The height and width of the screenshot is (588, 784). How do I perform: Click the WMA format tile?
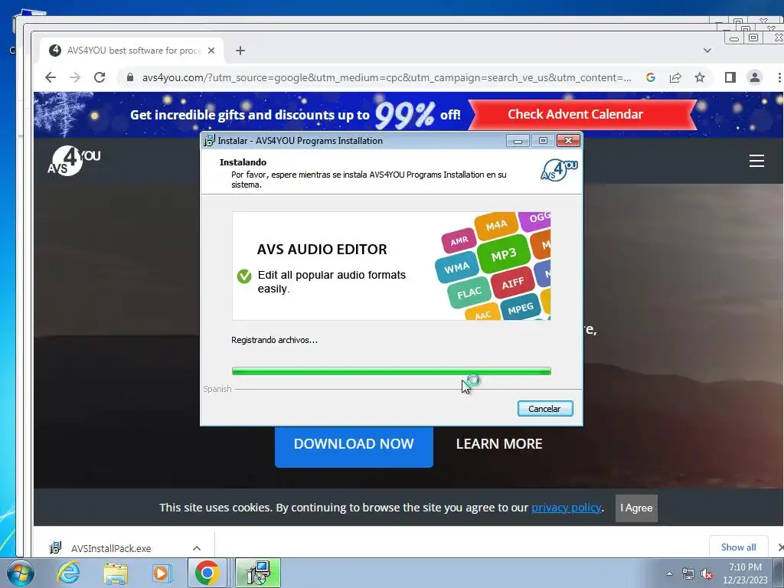[456, 268]
